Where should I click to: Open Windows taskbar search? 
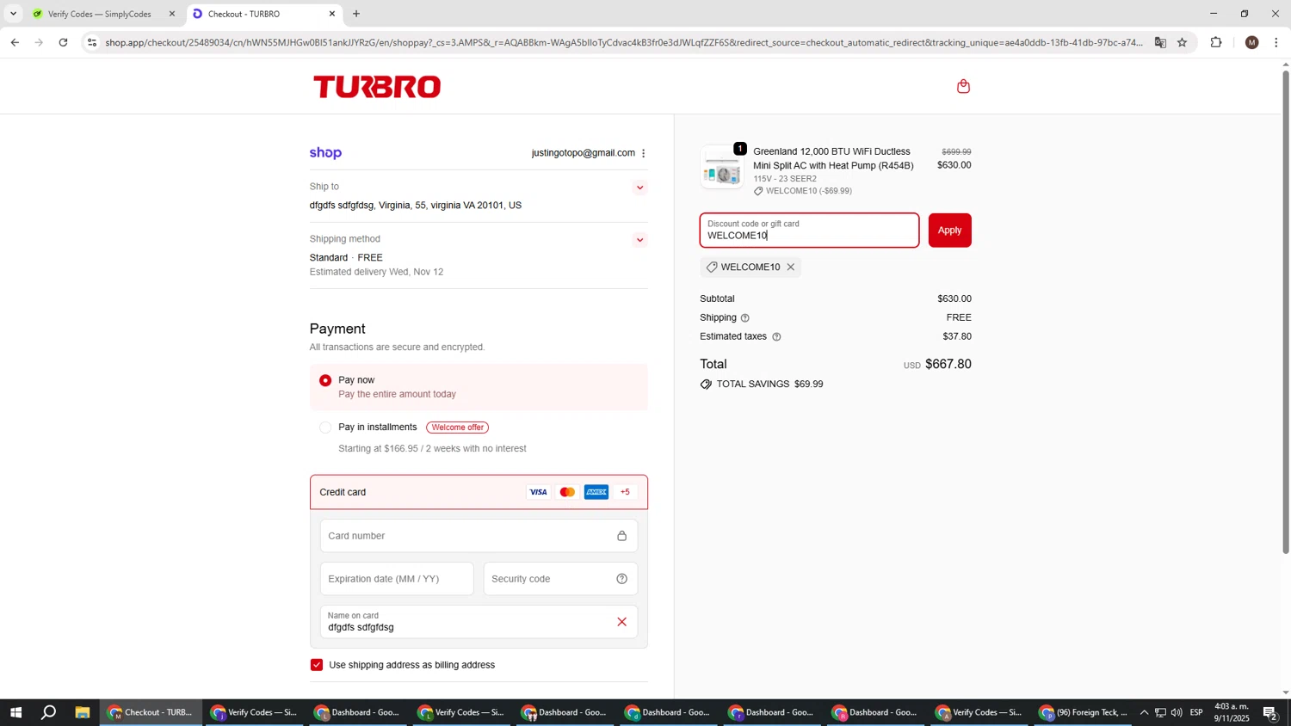tap(49, 712)
